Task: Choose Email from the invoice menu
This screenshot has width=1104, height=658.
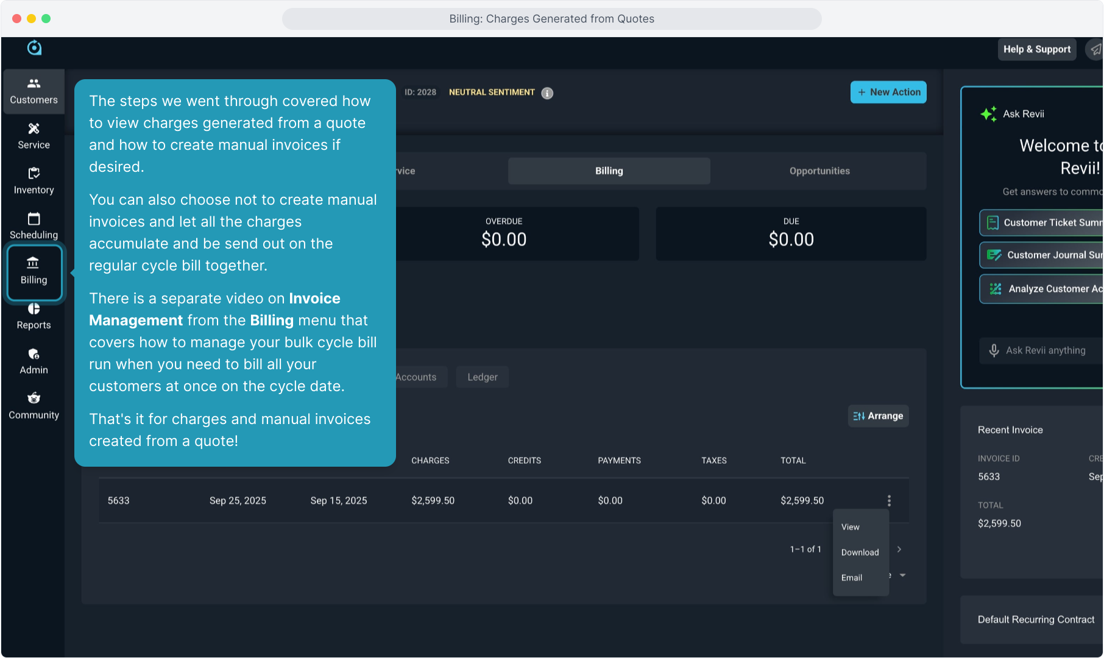Action: click(x=852, y=578)
